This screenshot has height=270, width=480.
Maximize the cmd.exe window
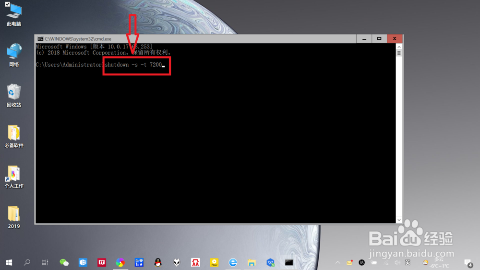click(x=379, y=39)
